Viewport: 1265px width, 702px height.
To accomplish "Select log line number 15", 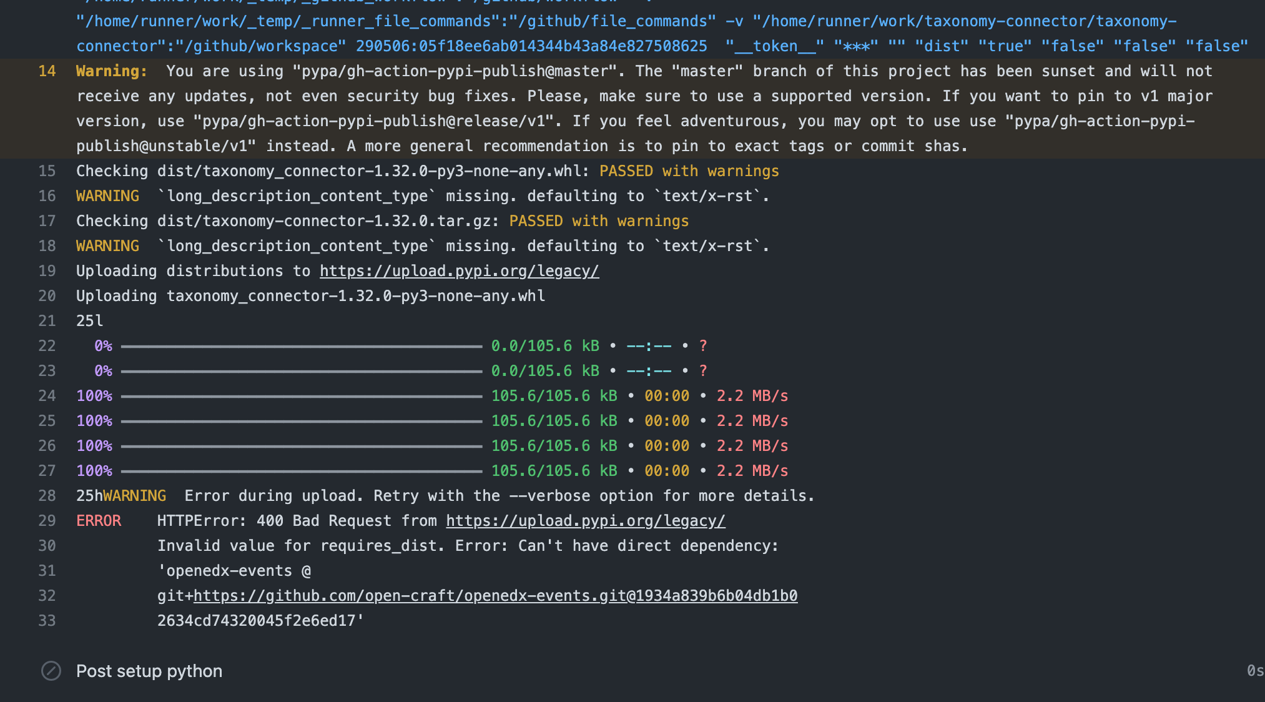I will 47,171.
